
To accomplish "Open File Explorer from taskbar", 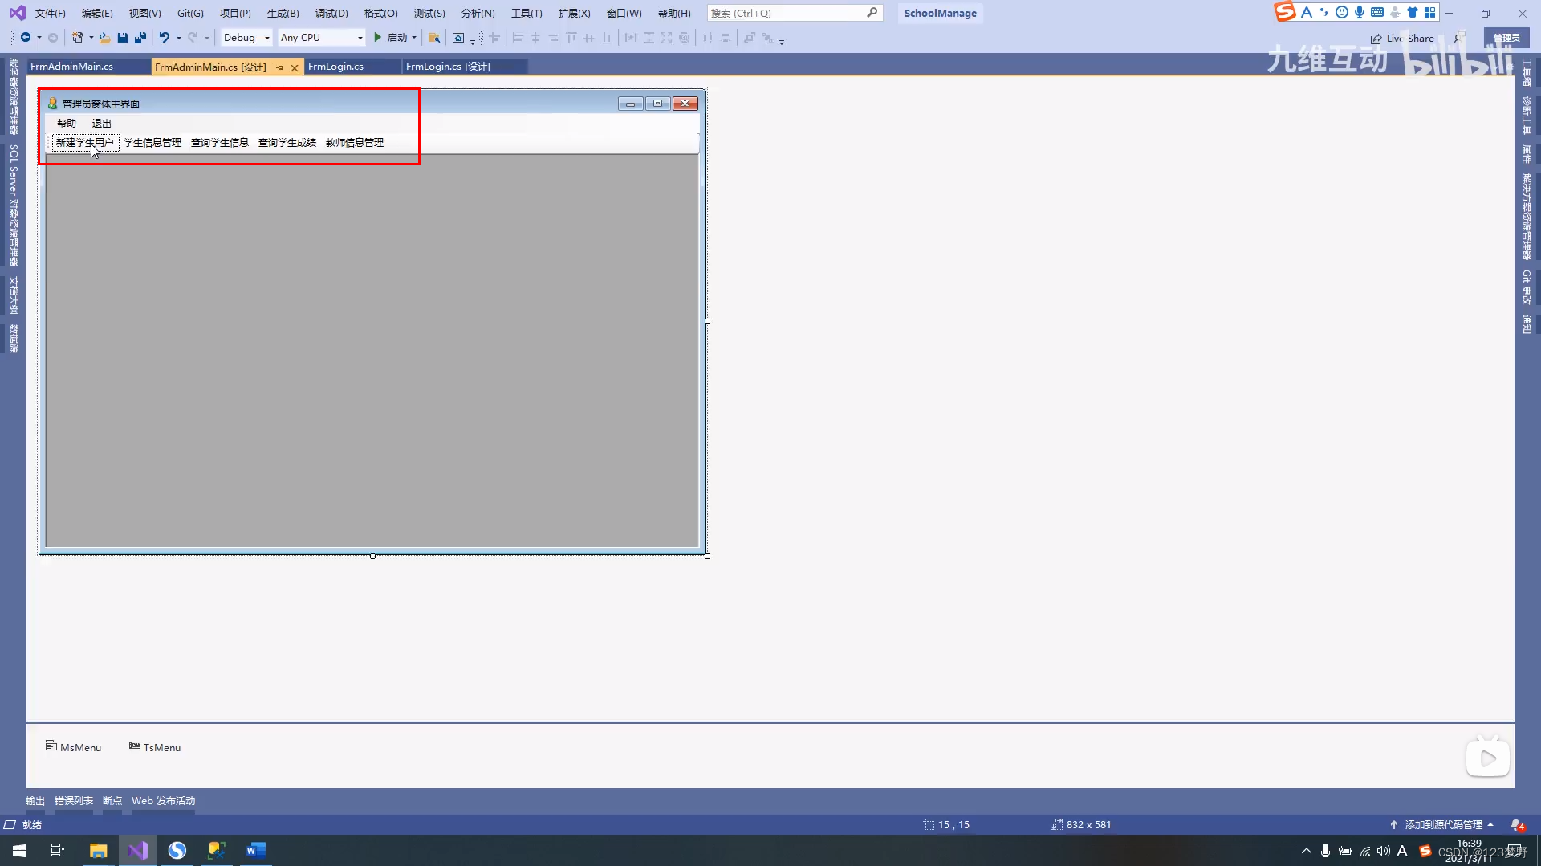I will (98, 851).
